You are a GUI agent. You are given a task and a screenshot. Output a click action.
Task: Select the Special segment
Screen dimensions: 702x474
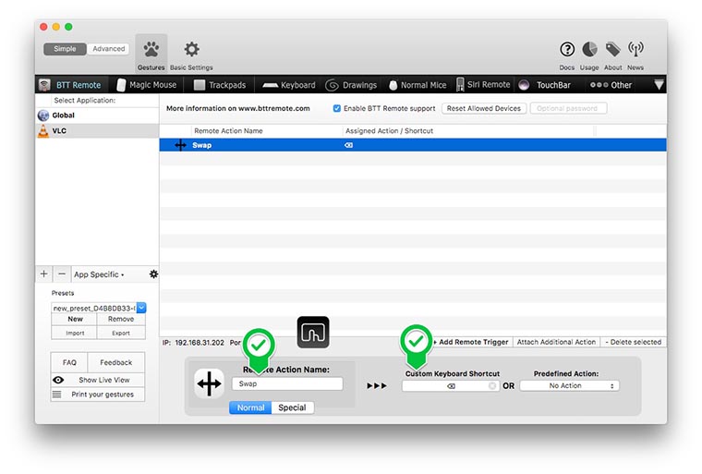(x=293, y=407)
